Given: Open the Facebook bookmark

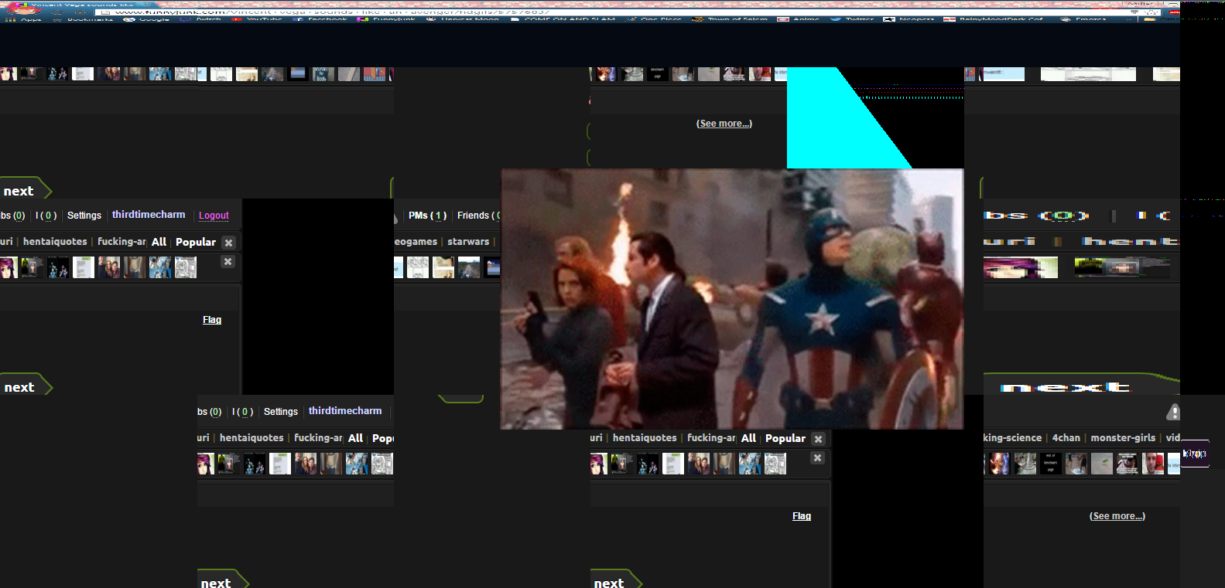Looking at the screenshot, I should click(320, 19).
